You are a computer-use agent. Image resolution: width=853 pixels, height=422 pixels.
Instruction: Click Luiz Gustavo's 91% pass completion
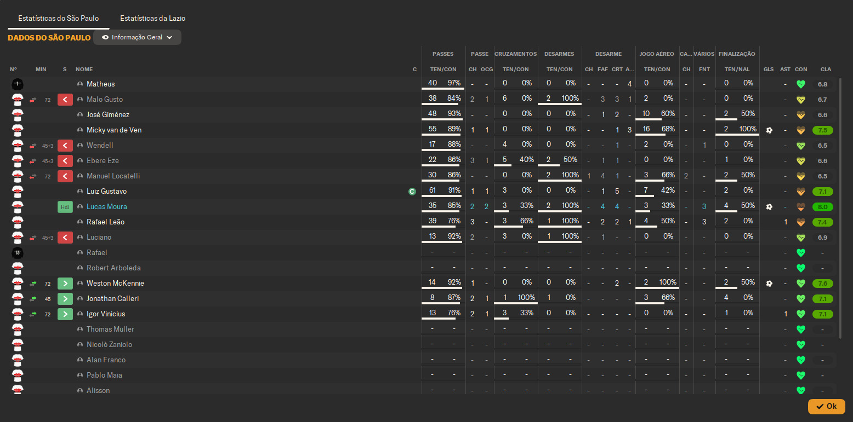coord(454,191)
